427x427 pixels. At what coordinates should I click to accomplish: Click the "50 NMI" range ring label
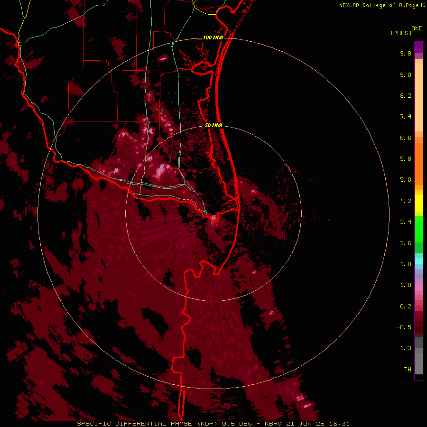point(213,125)
